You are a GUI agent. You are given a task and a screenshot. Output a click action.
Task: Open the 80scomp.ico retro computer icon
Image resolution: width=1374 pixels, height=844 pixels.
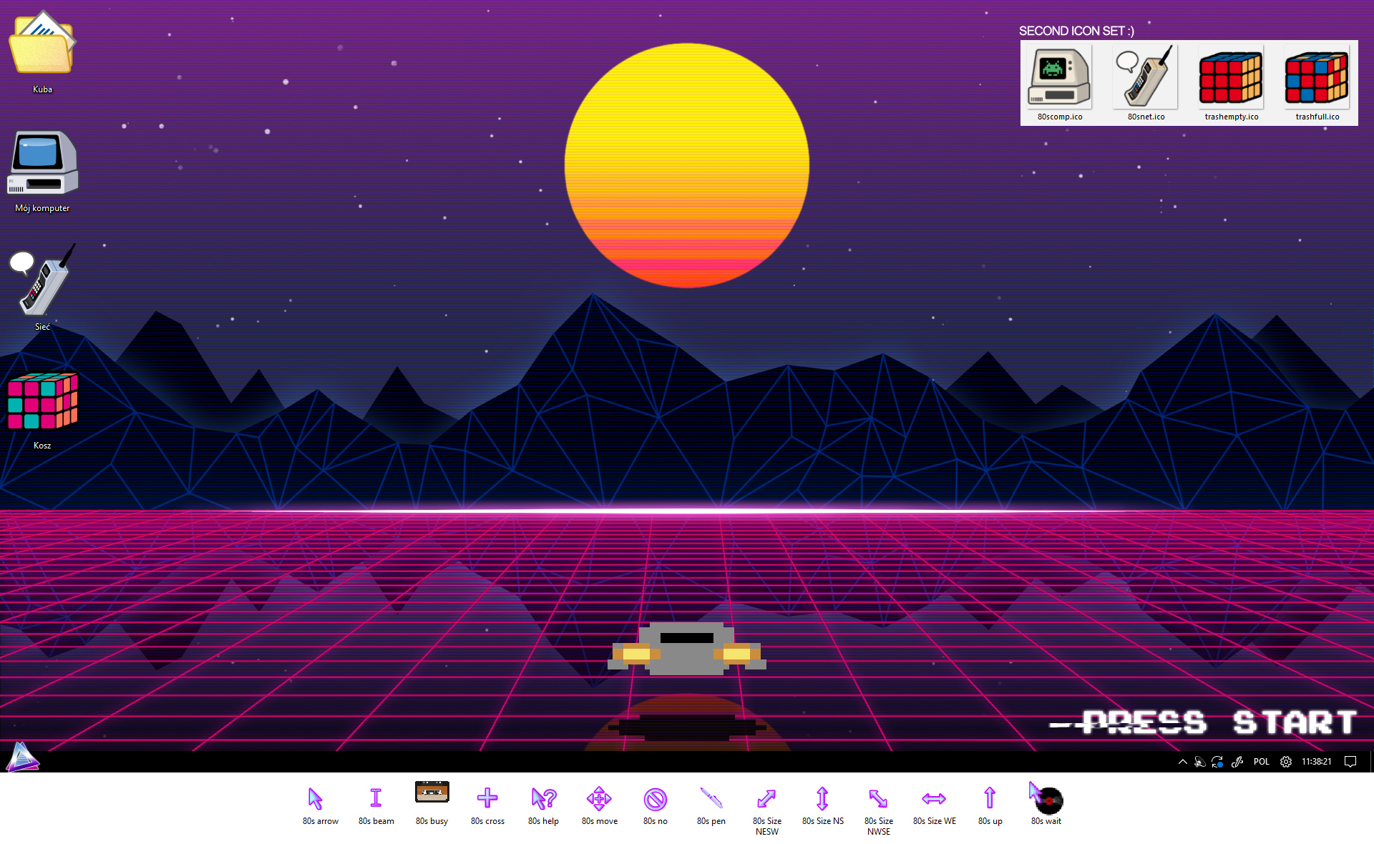[x=1058, y=76]
